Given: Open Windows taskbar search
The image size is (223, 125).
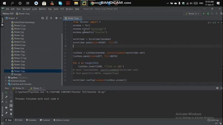Looking at the screenshot, I should coord(12,3).
